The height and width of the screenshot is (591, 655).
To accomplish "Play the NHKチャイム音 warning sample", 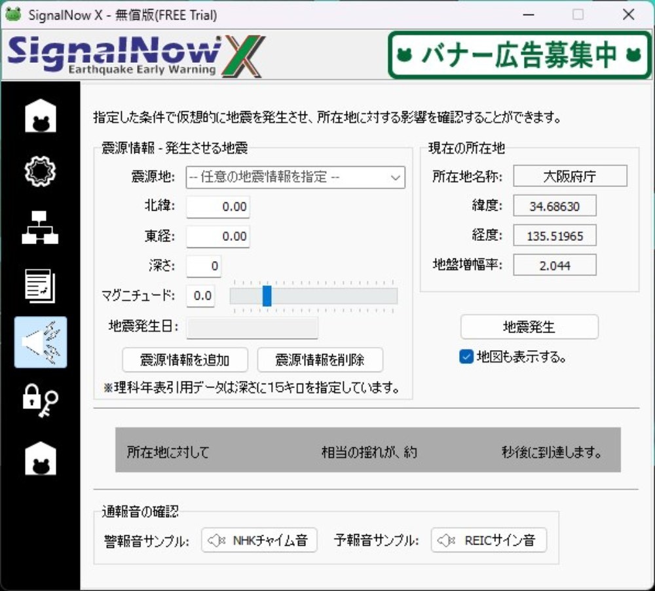I will click(x=259, y=540).
